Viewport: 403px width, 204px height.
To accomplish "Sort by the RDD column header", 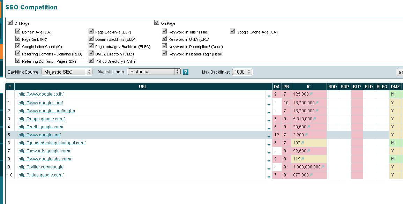I will 333,86.
